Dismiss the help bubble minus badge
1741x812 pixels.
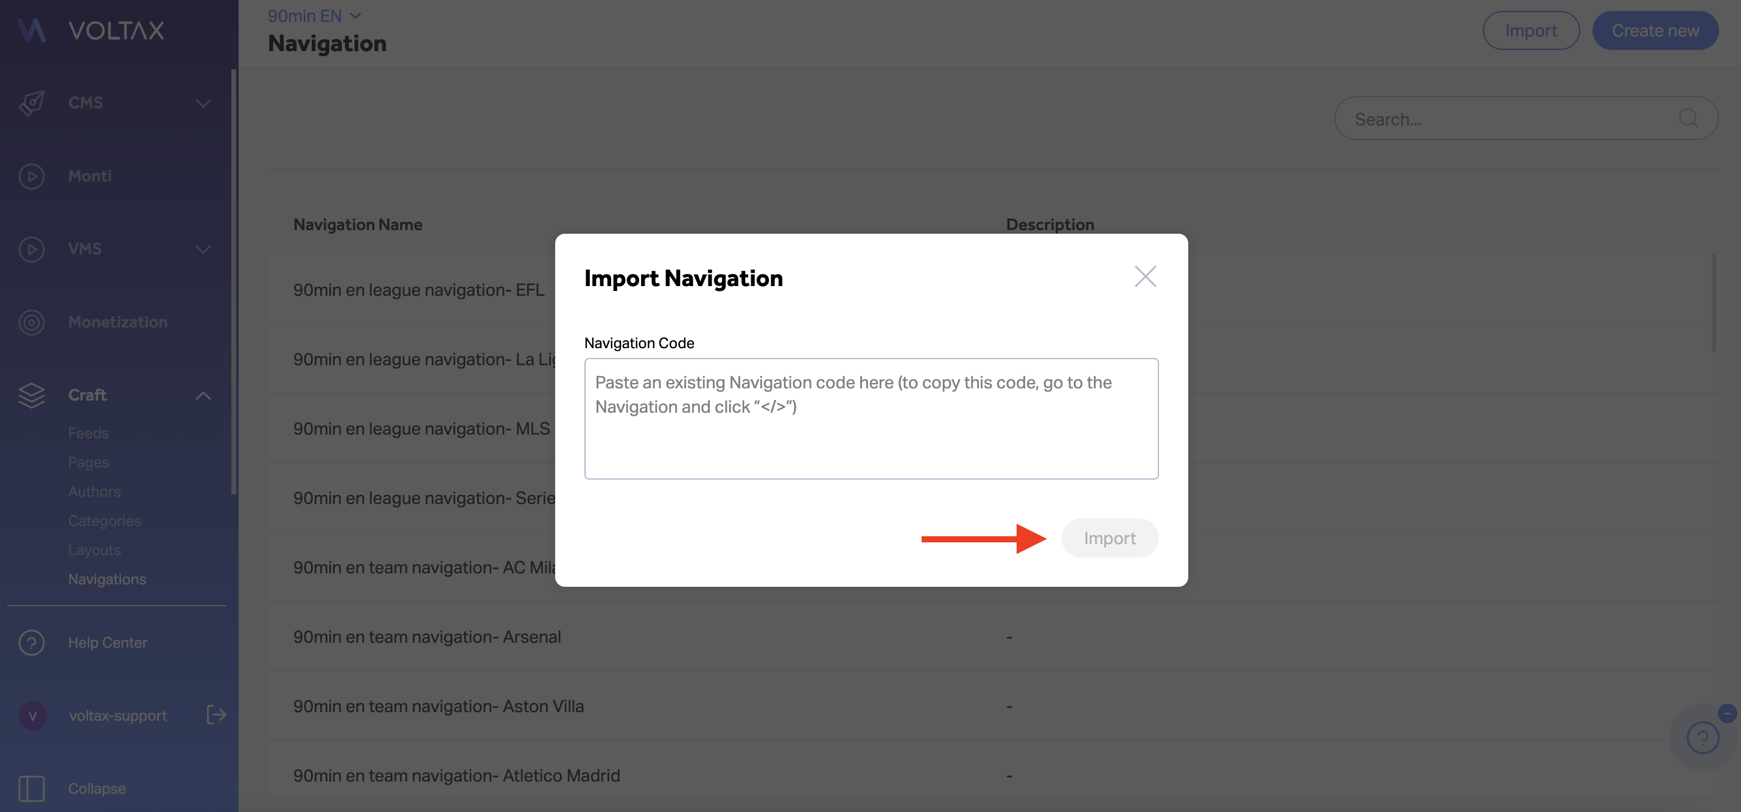click(x=1727, y=713)
